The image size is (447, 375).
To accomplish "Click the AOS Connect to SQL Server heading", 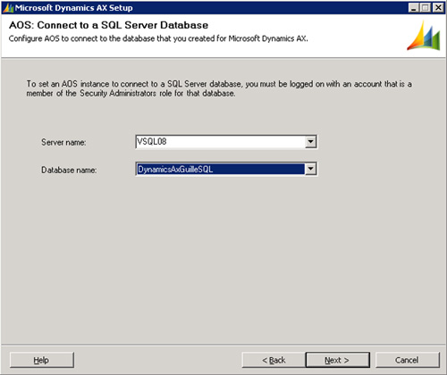I will [x=108, y=25].
